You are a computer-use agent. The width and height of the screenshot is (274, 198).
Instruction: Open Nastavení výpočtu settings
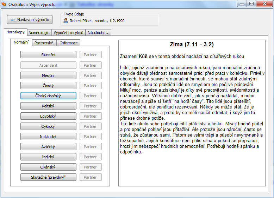pos(30,20)
